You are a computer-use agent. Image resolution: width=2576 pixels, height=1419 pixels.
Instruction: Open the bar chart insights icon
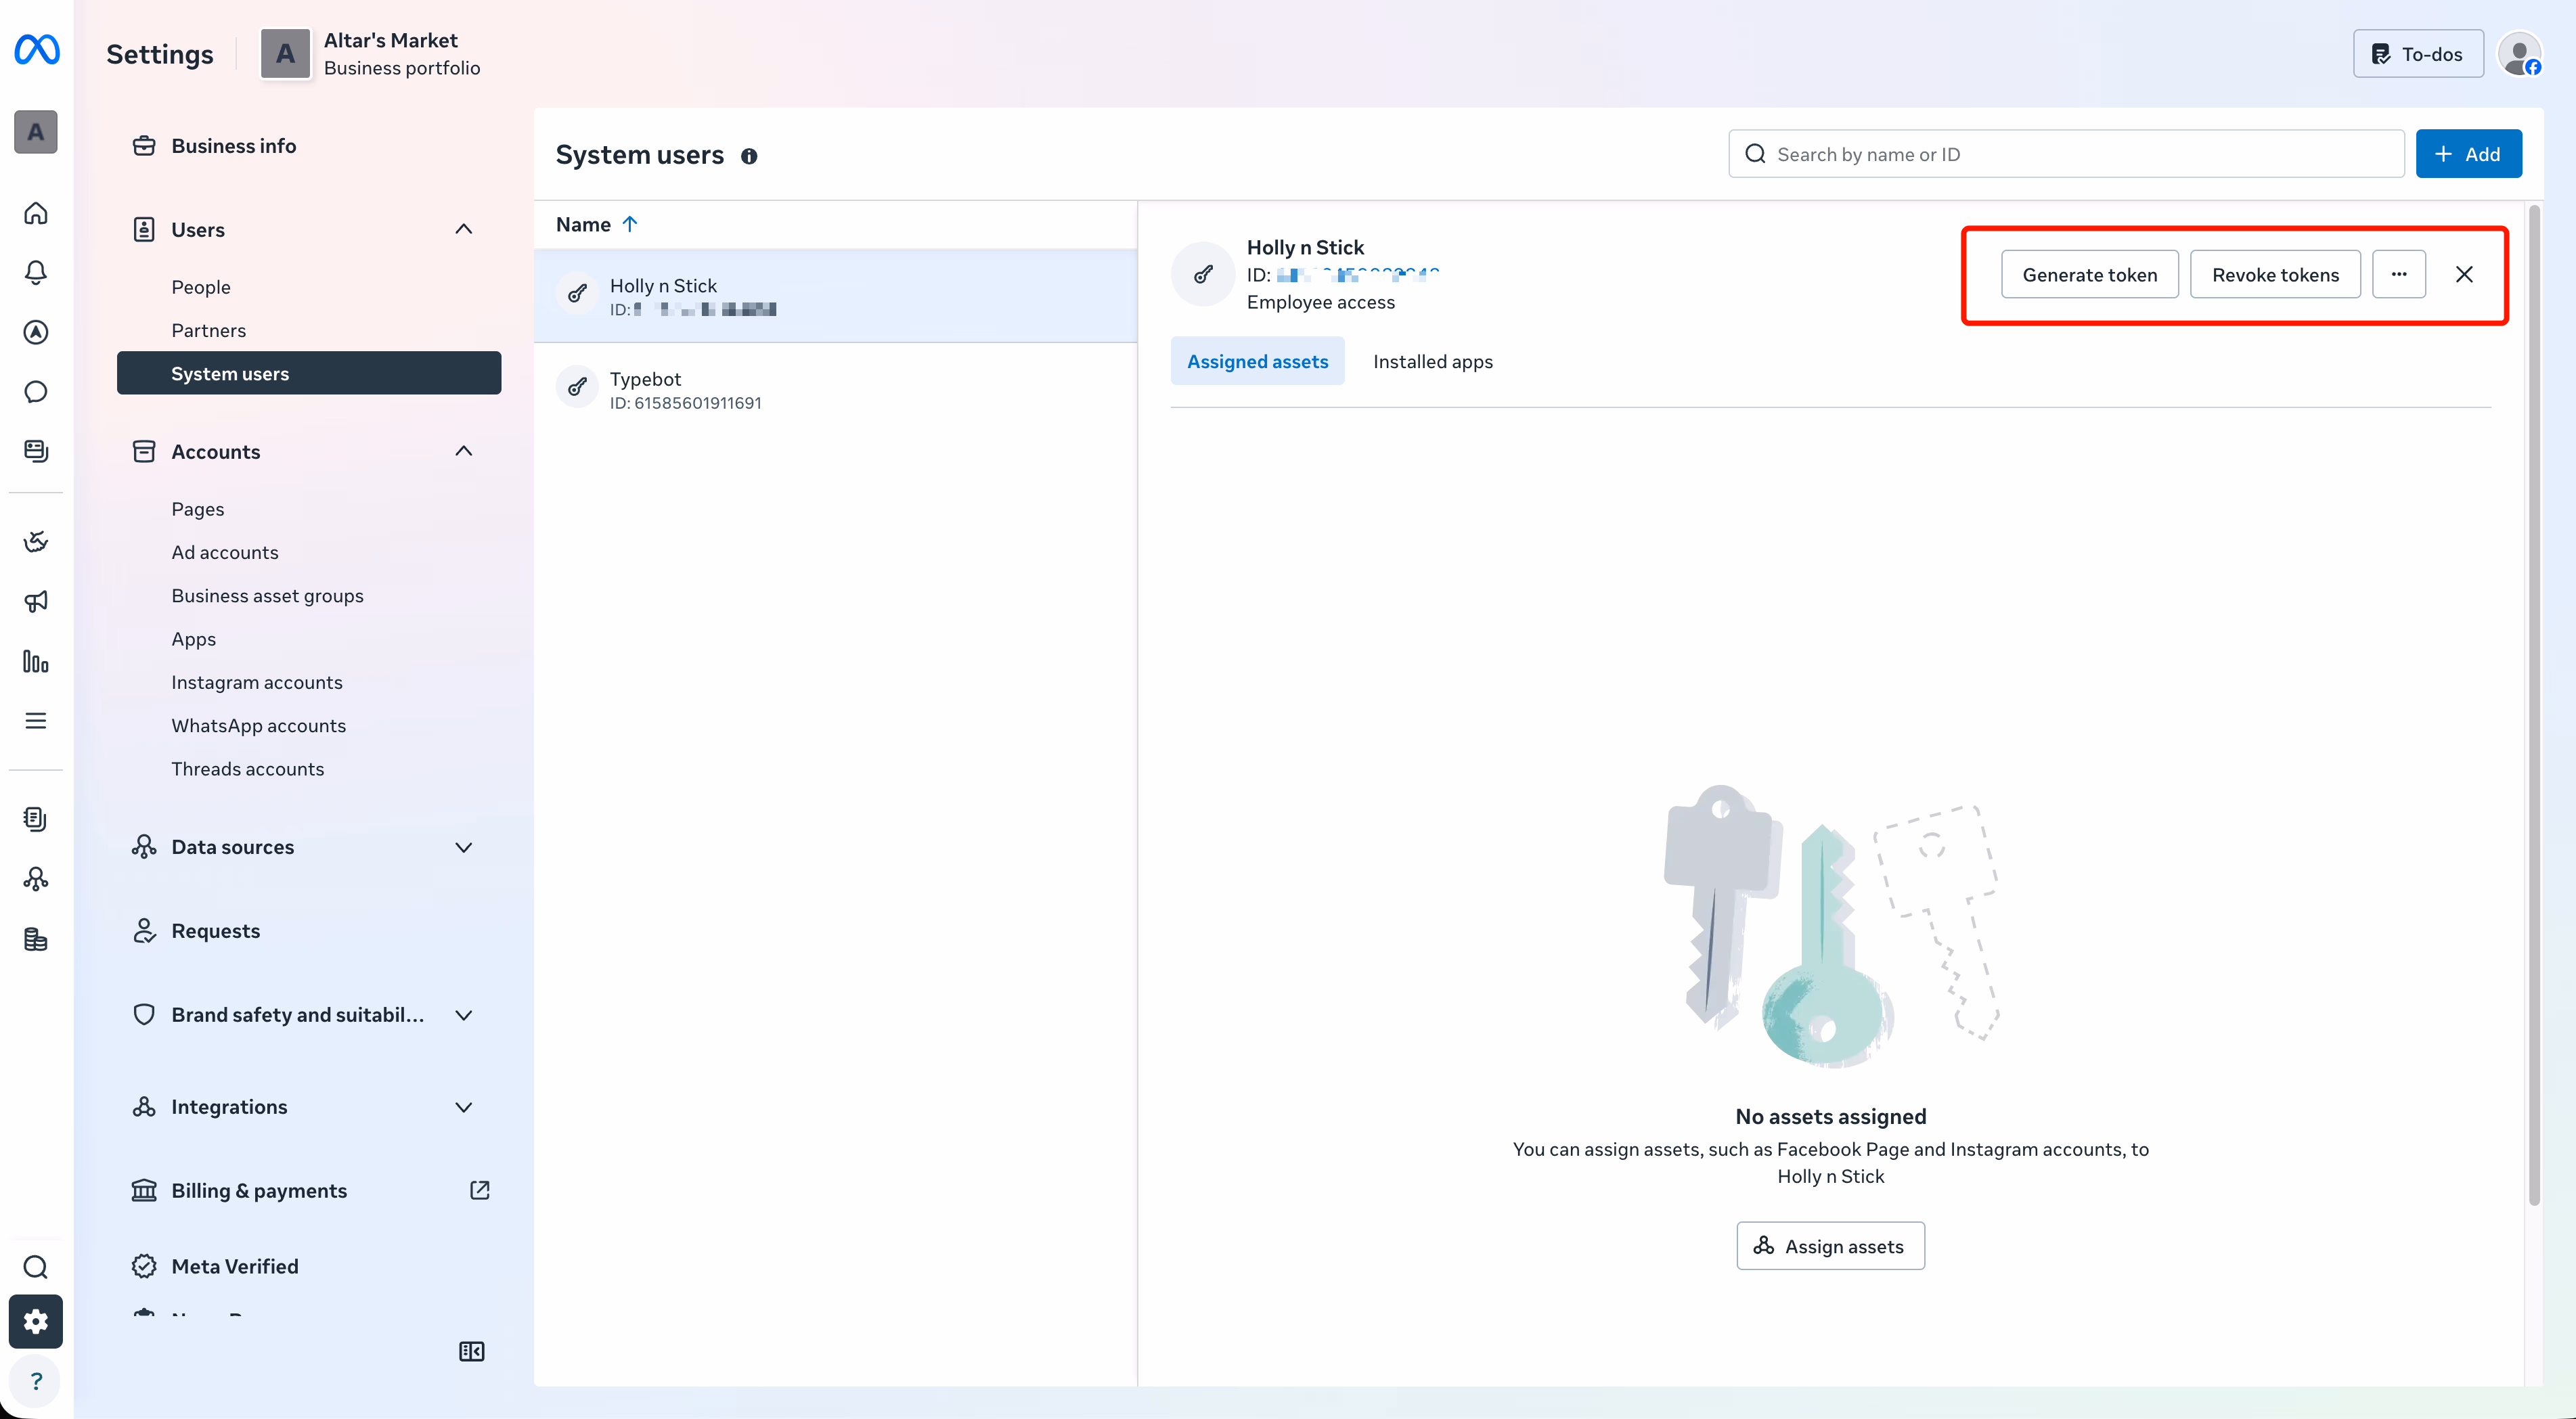tap(36, 661)
